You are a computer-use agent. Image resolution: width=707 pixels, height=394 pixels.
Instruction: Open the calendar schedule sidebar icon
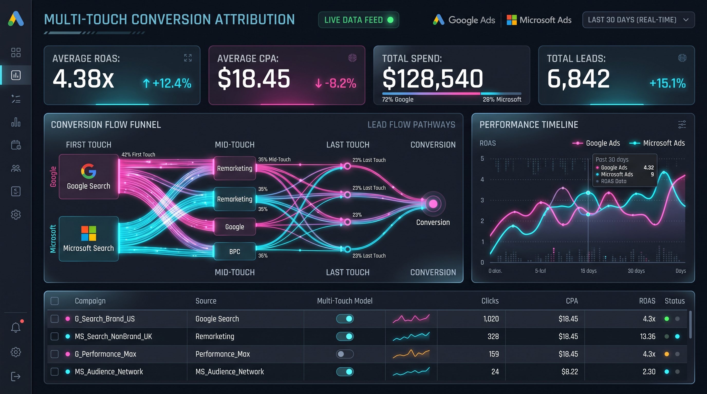[16, 145]
